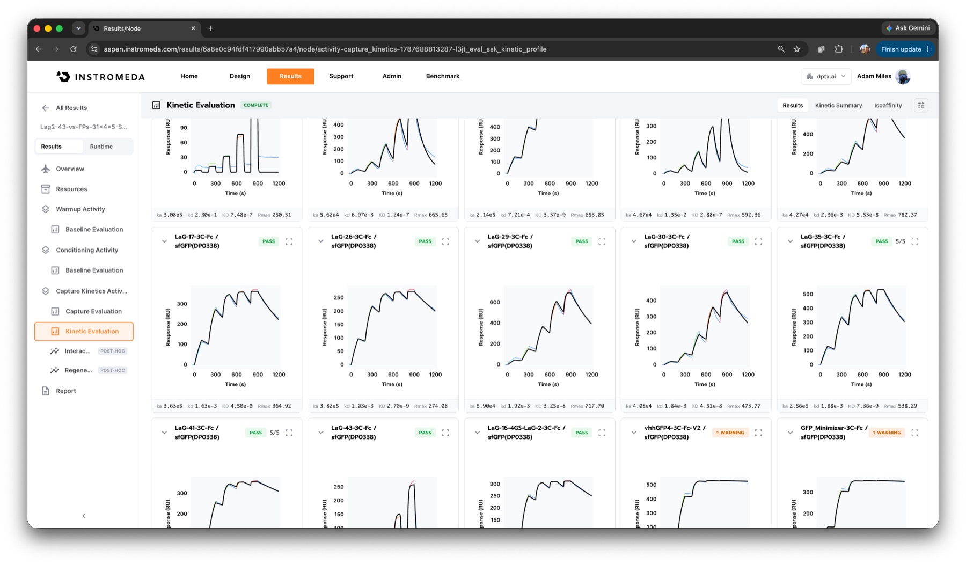Collapse vhhGFP4-3C-Fc-V2 card chevron
966x564 pixels.
coord(634,433)
